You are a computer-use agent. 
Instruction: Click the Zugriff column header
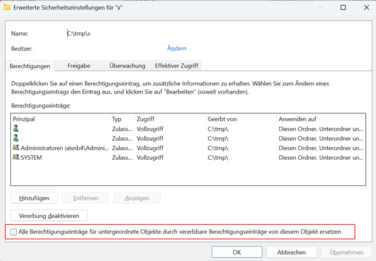170,119
